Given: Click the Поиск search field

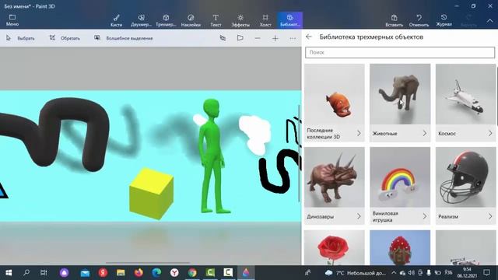Looking at the screenshot, I should tap(400, 52).
